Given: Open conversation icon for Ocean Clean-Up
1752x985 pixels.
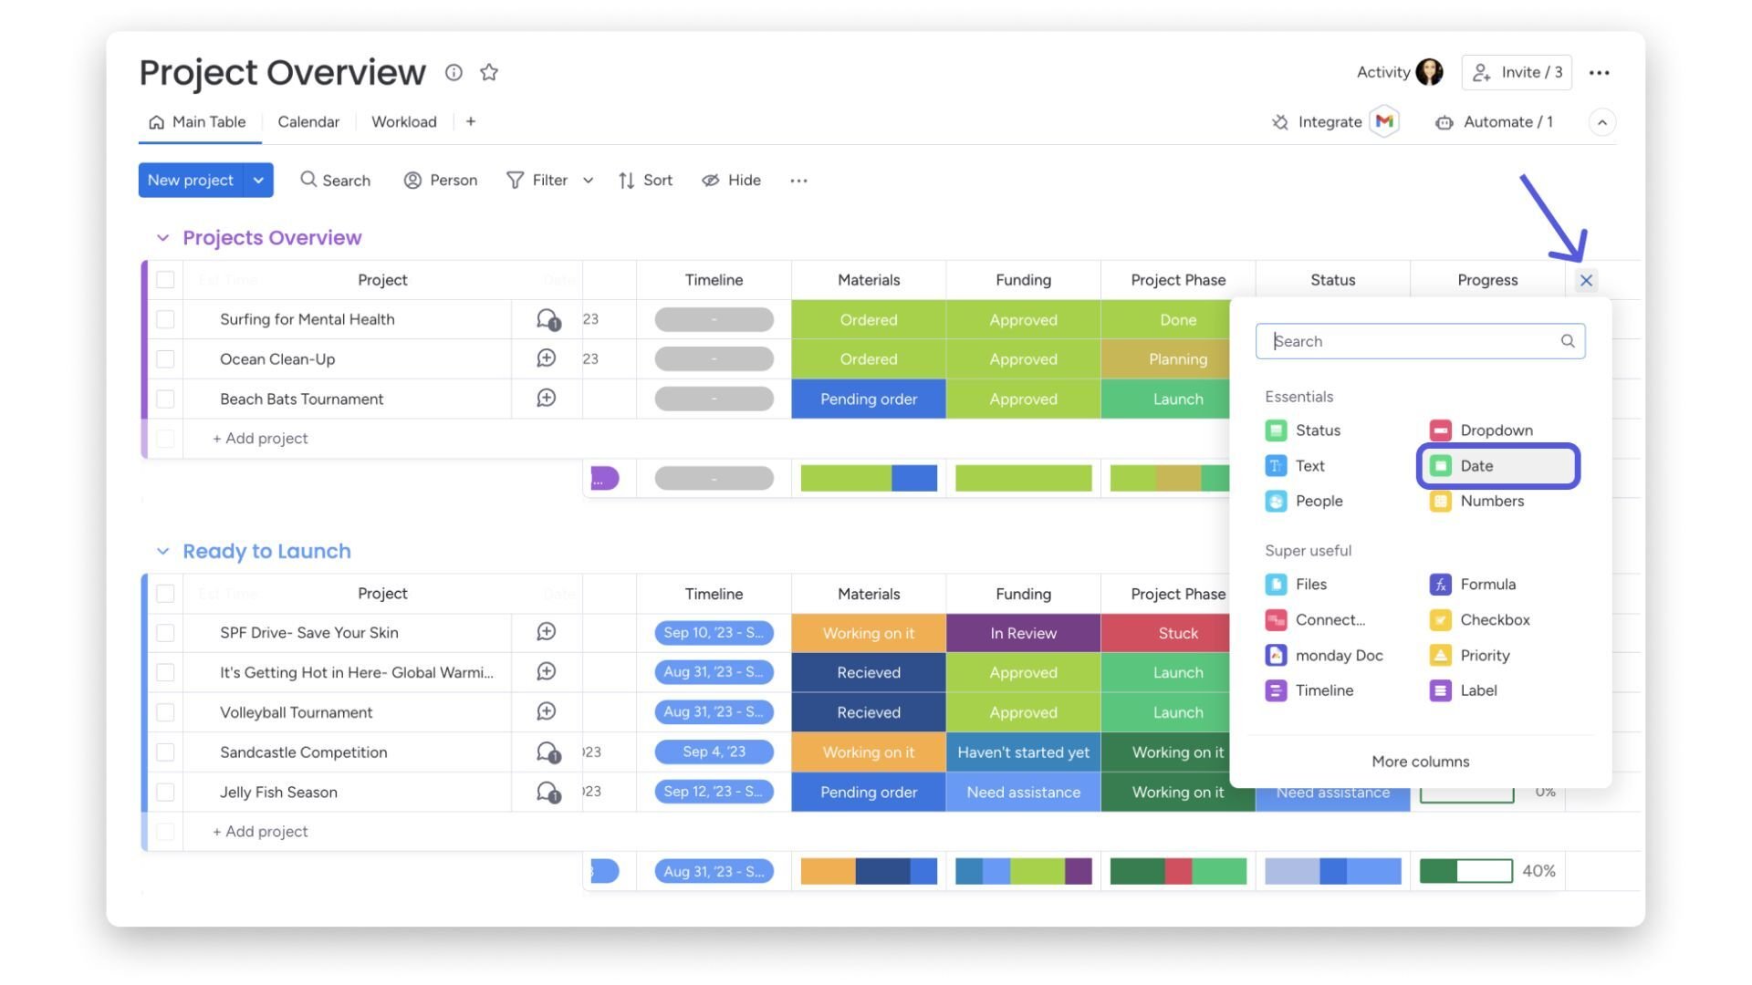Looking at the screenshot, I should pos(546,358).
